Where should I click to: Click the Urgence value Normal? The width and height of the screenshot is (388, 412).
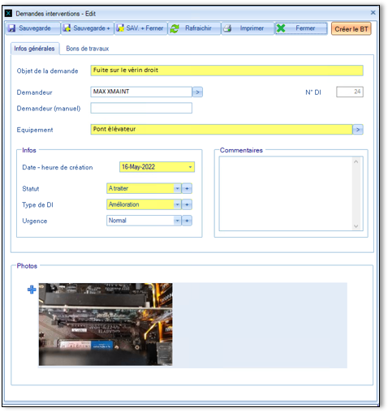[x=118, y=221]
